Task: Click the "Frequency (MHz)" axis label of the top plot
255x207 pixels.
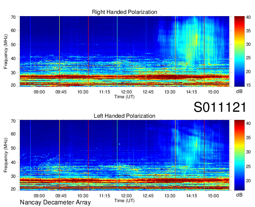Action: 6,51
